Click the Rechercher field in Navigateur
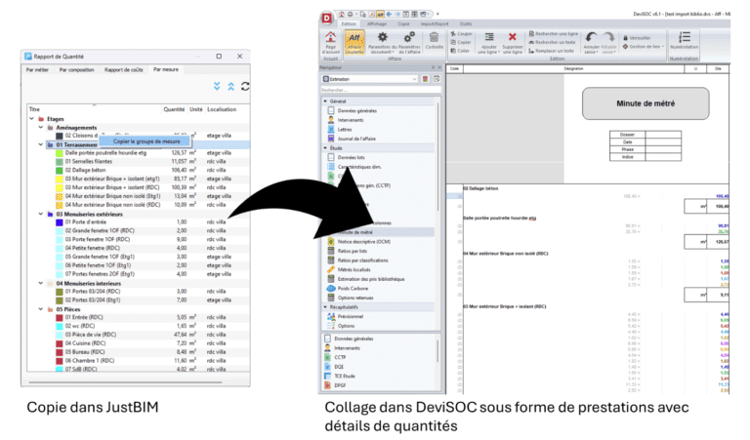This screenshot has height=440, width=750. pos(380,90)
